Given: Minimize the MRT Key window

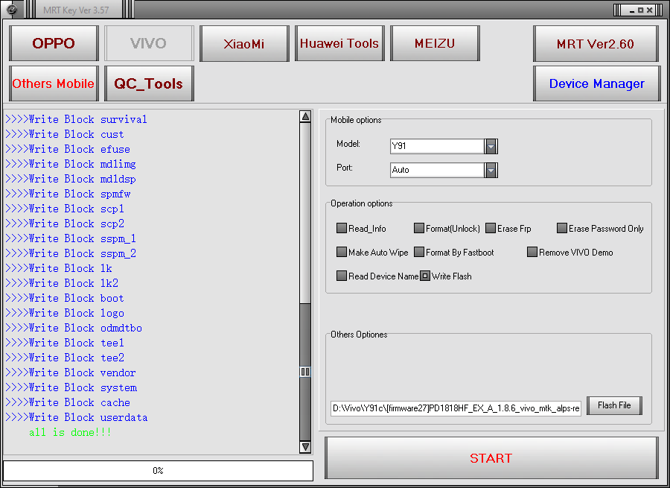Looking at the screenshot, I should [631, 10].
